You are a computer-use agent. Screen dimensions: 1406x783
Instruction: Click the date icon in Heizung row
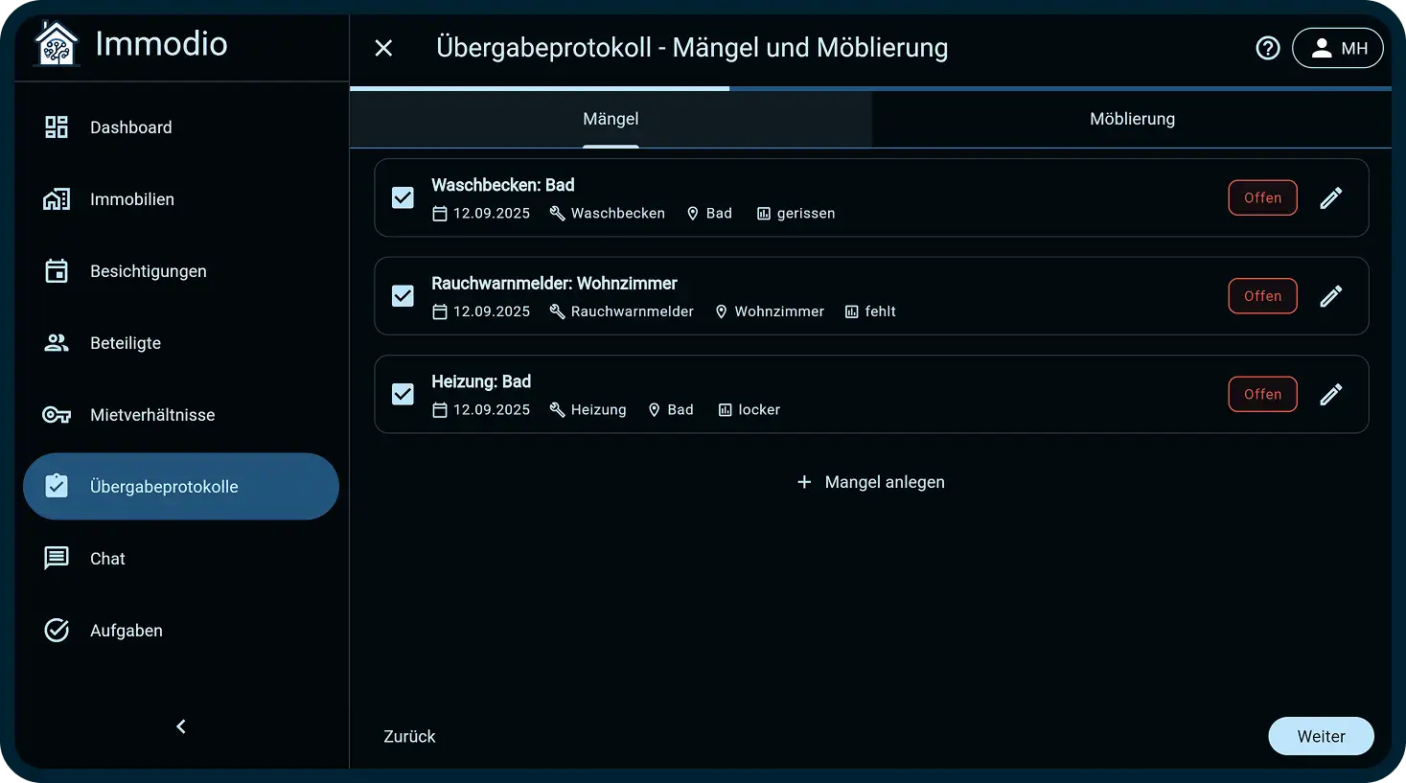[440, 410]
